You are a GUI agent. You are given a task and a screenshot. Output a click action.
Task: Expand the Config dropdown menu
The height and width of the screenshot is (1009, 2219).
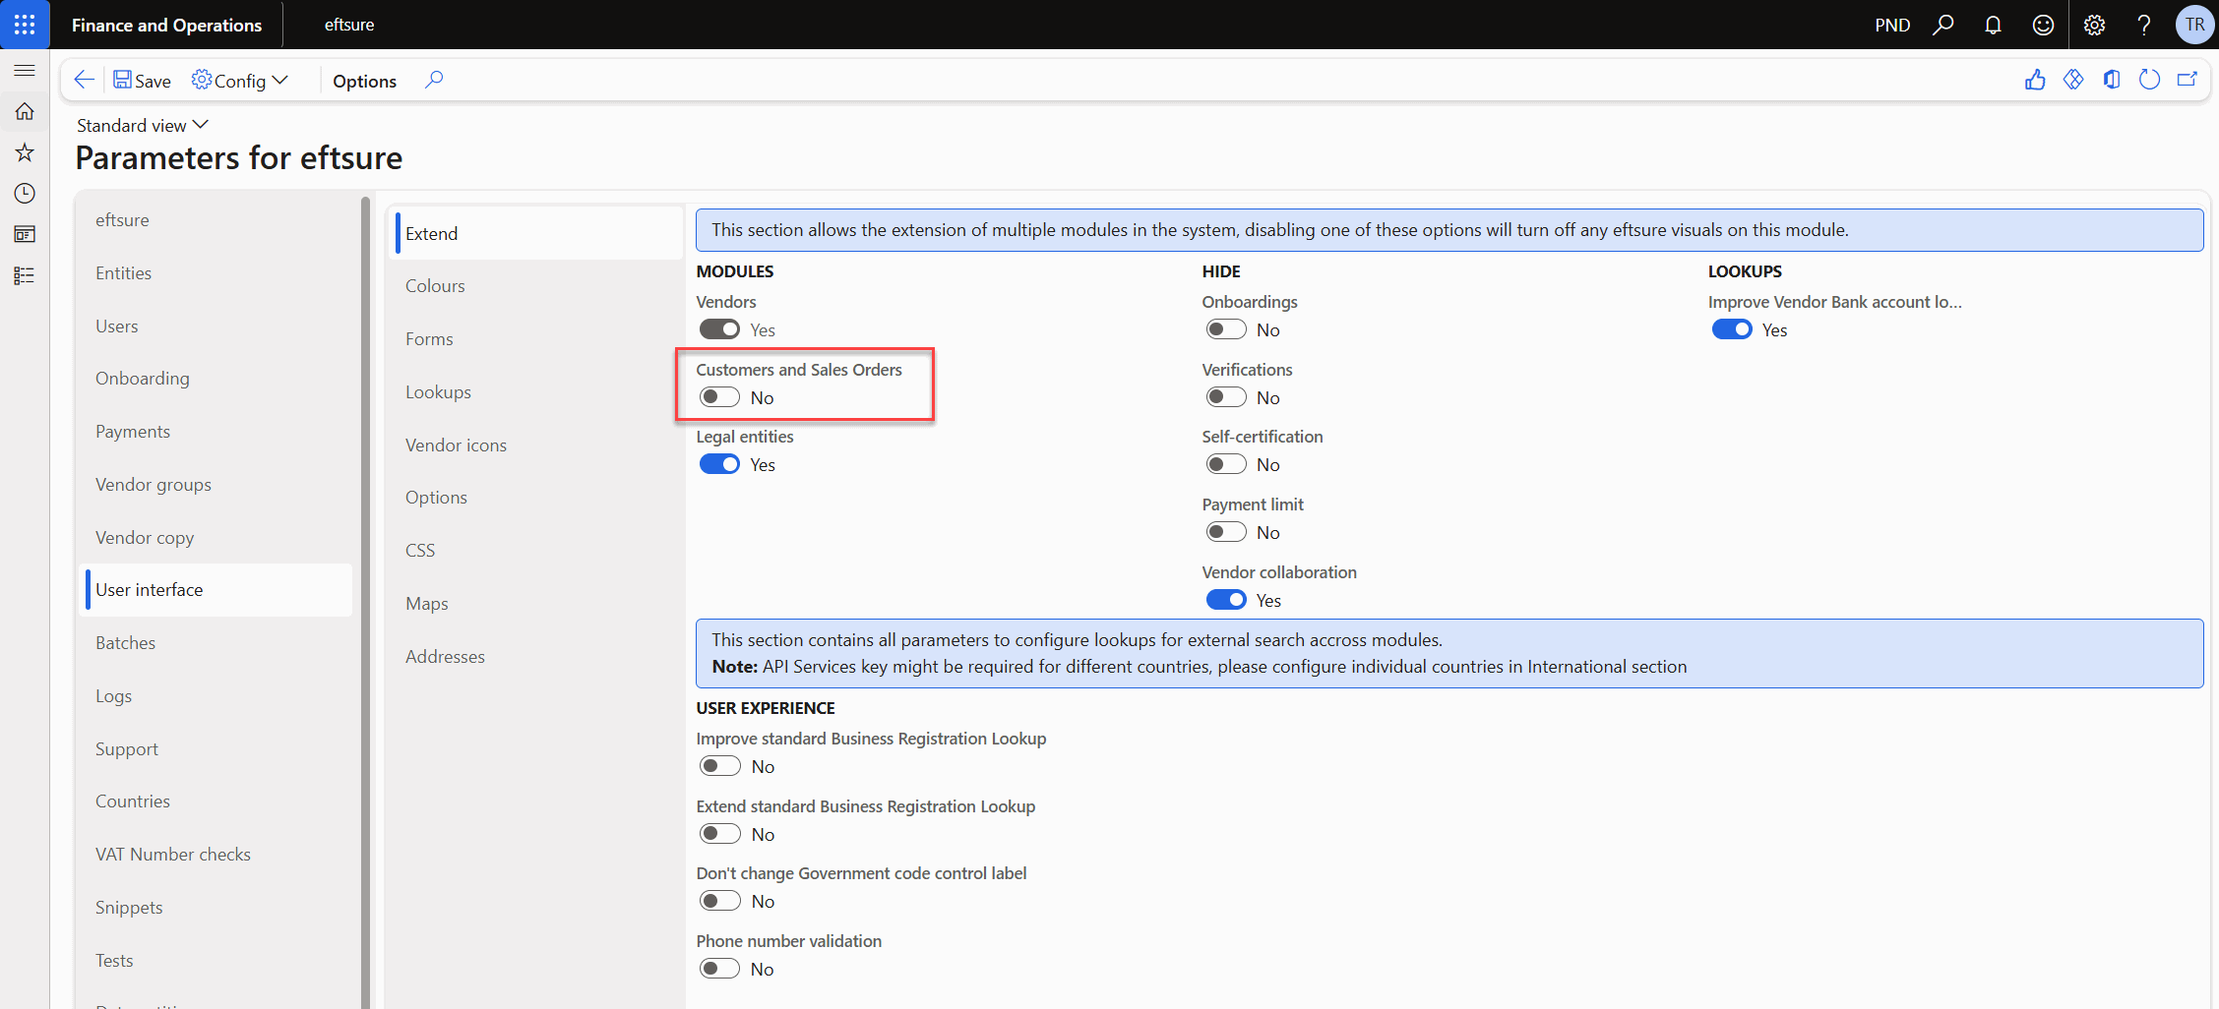coord(240,81)
